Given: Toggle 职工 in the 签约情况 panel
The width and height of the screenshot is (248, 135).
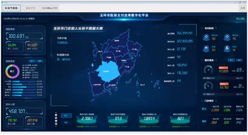Looking at the screenshot, I should 231,60.
